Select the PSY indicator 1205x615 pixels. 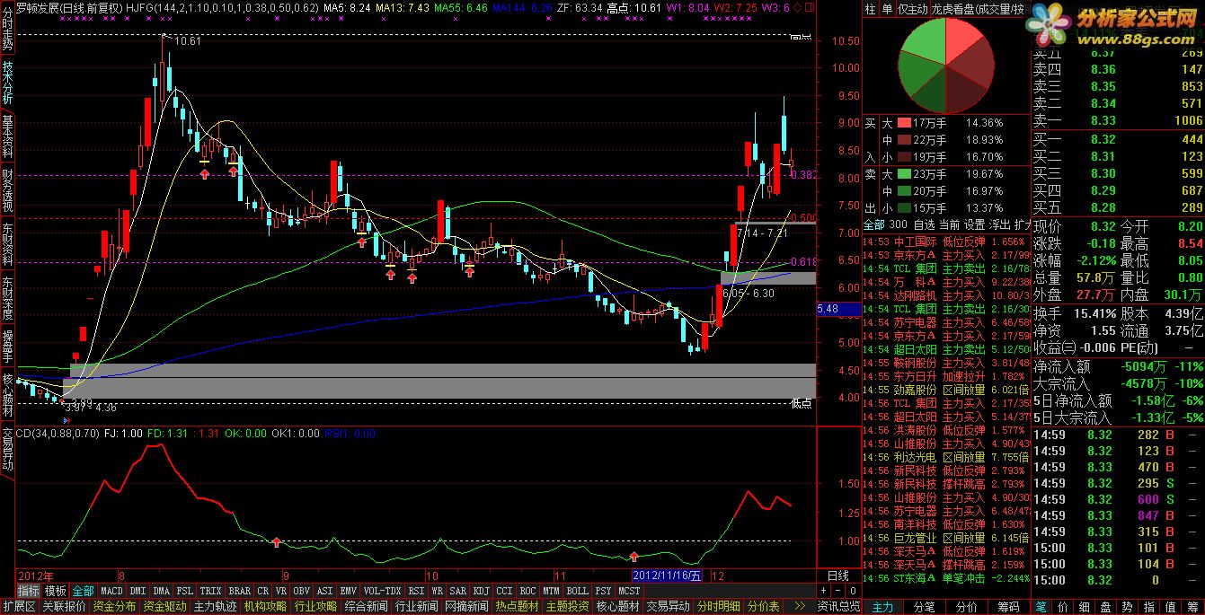[602, 592]
